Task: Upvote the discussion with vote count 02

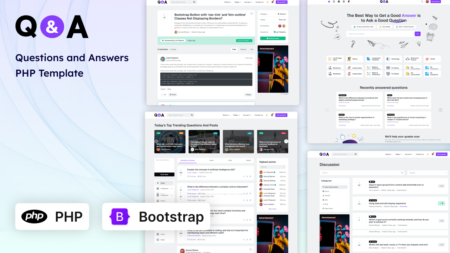Action: pos(359,182)
